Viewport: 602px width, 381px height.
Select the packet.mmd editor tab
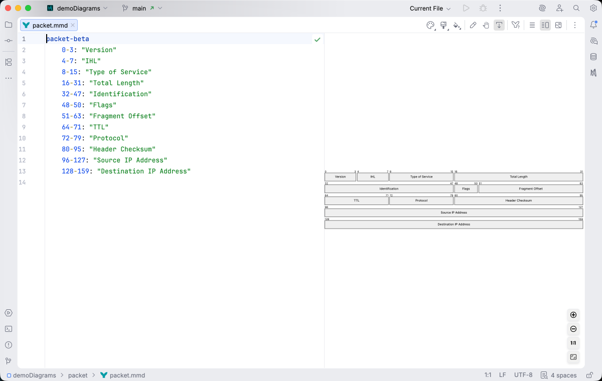tap(49, 25)
